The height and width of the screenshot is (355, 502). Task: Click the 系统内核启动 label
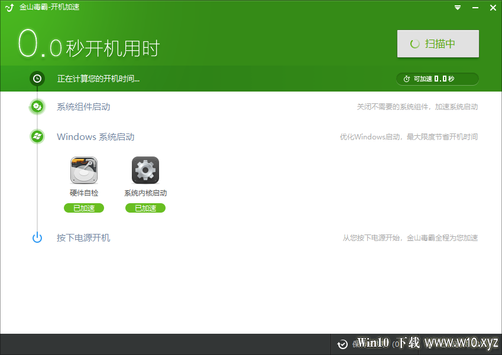(145, 193)
